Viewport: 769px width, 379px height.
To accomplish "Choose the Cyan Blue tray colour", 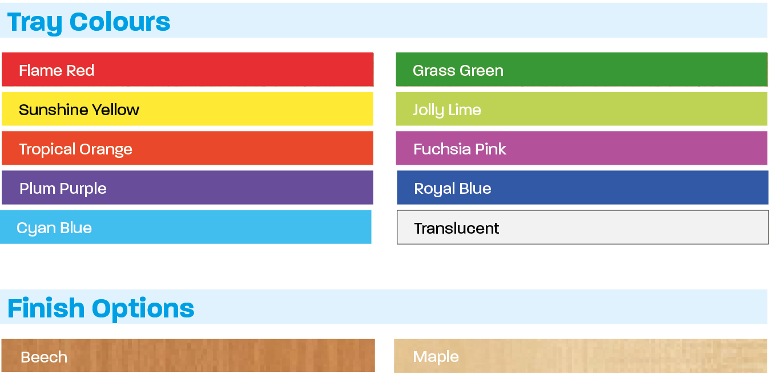I will coord(186,227).
